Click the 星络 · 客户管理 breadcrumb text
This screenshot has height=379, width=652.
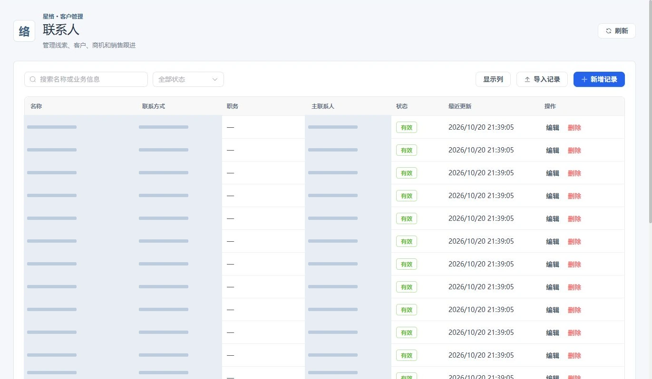point(63,17)
